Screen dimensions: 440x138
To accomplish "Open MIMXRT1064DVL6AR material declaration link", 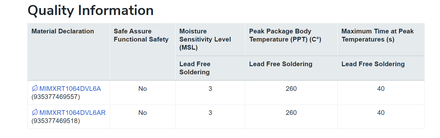I will (73, 113).
